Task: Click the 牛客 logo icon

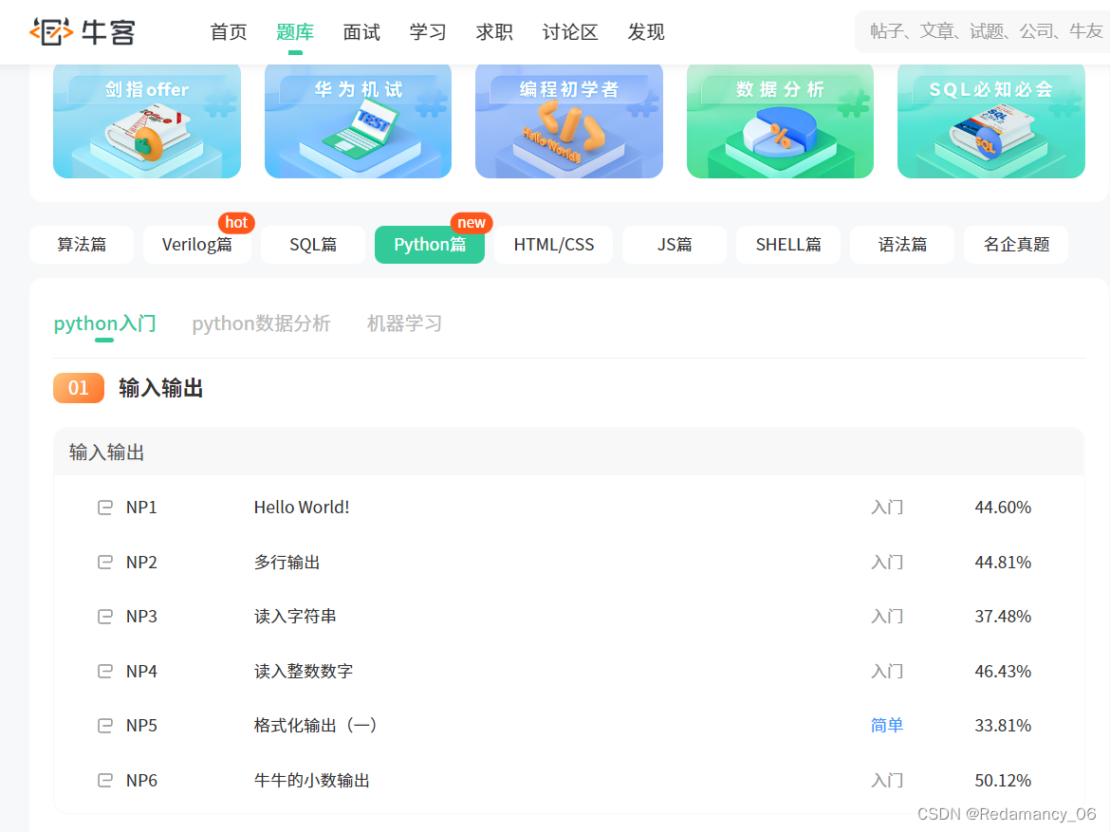Action: coord(52,30)
